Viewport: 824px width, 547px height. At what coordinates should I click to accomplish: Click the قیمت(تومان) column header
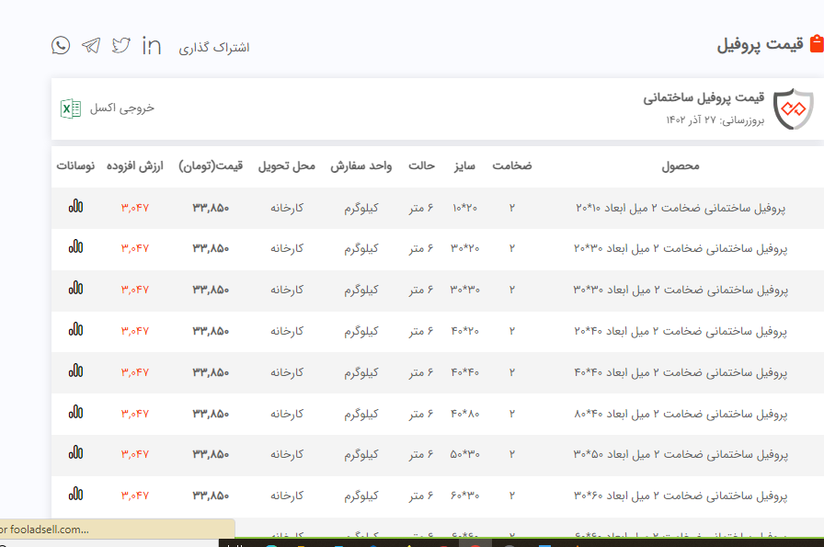211,166
